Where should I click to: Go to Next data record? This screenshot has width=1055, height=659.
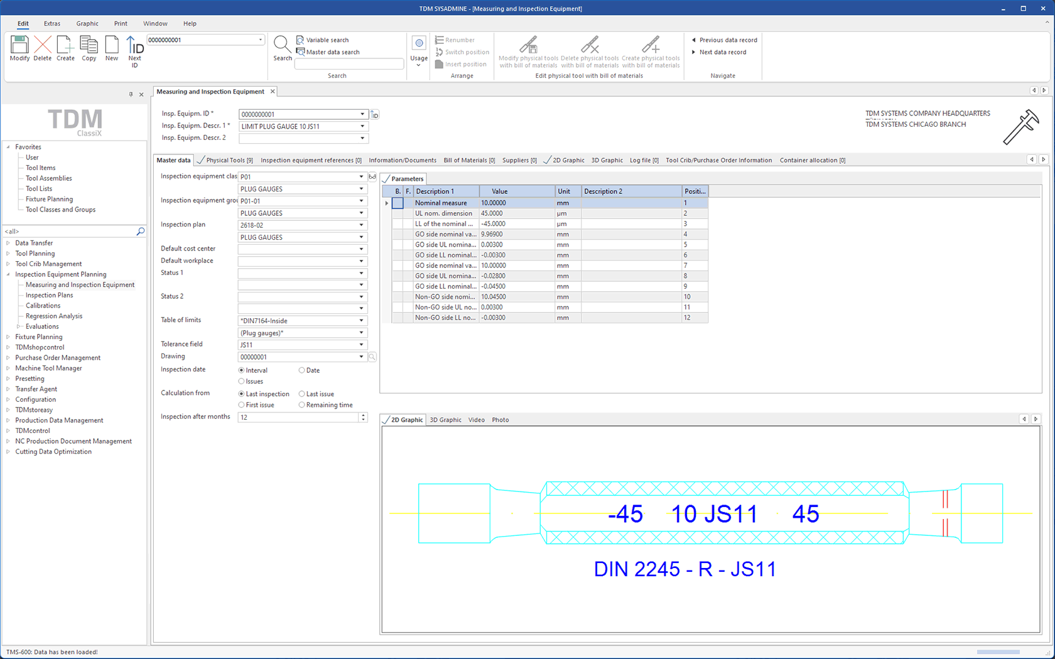pos(719,52)
